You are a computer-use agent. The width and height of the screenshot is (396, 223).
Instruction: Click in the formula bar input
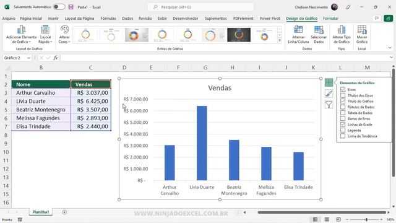point(225,58)
